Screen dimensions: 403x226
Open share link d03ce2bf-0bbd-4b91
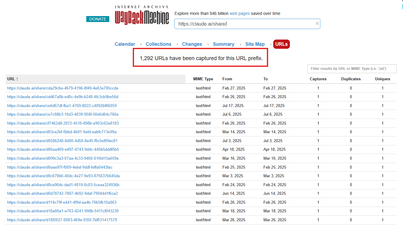(62, 132)
